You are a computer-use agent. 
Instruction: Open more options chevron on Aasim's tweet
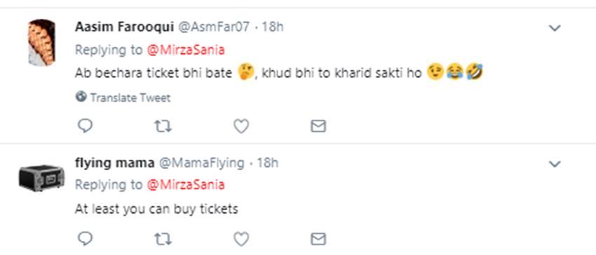(555, 28)
